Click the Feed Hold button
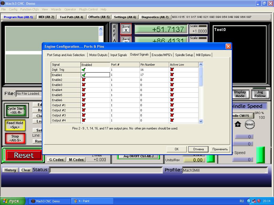Image resolution: width=274 pixels, height=205 pixels. [15, 125]
